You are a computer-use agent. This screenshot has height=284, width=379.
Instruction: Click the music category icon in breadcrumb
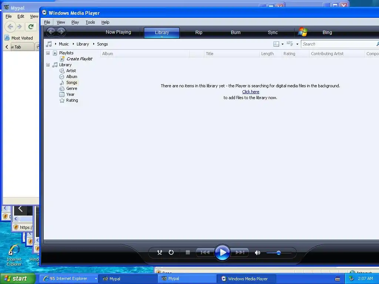[49, 44]
